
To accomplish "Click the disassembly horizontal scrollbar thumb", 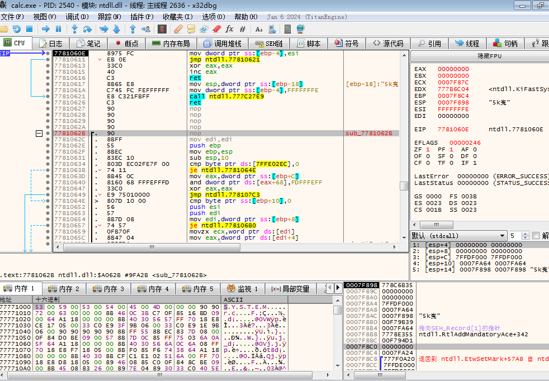I will pos(152,247).
